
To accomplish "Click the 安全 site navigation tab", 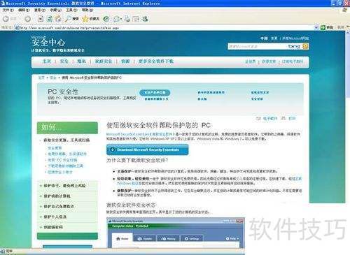I will (64, 61).
